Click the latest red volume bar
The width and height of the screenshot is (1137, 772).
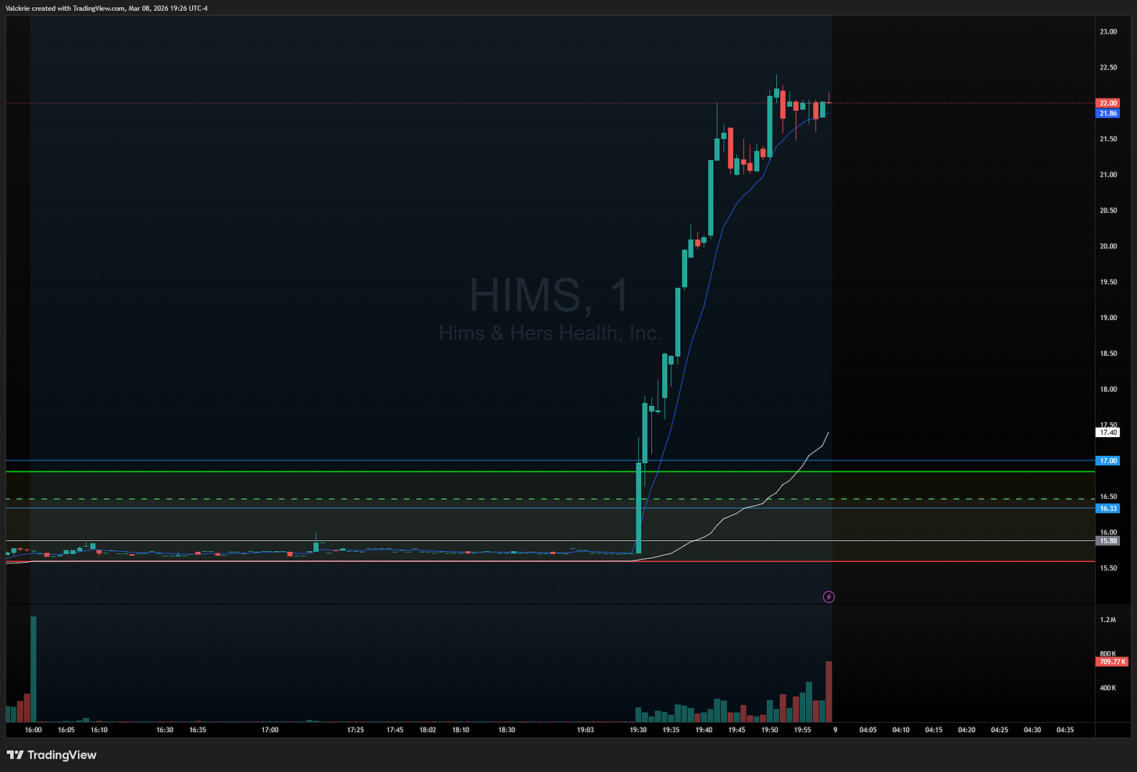coord(829,692)
